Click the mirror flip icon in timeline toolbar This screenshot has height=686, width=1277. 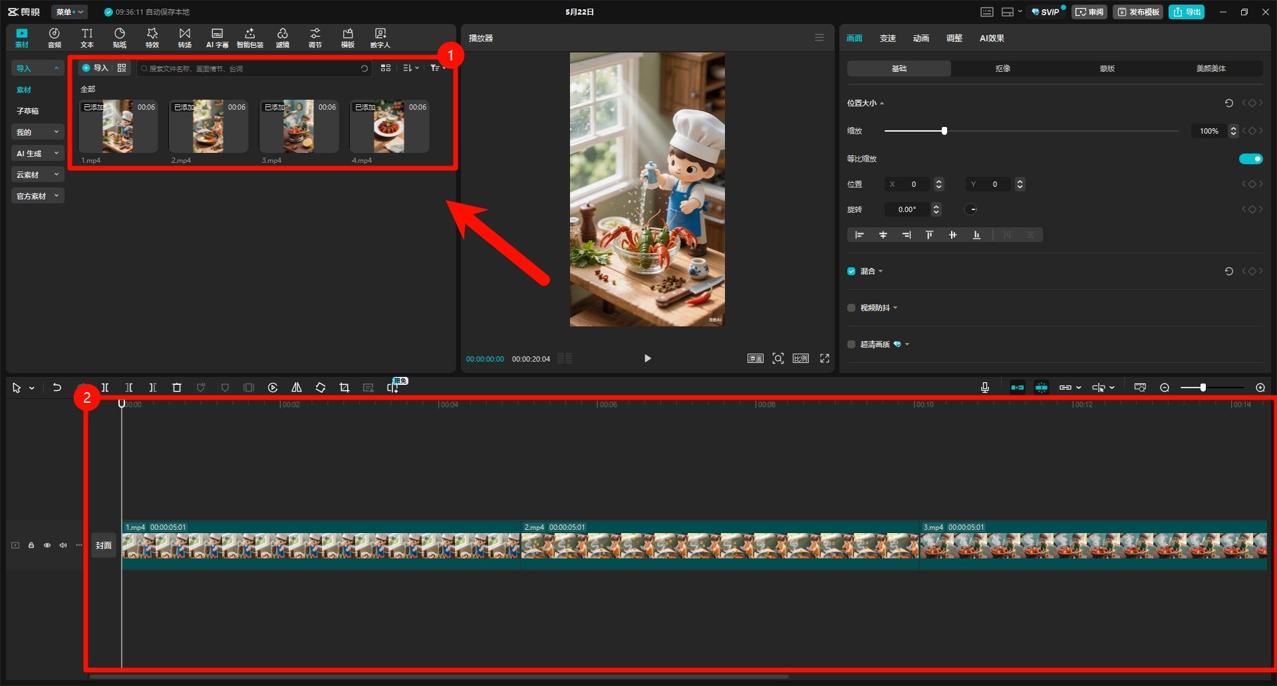297,388
